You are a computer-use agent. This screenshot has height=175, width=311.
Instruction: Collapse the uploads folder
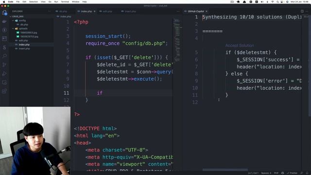[13, 29]
